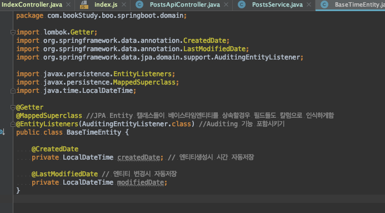Viewport: 385px width, 213px height.
Task: Click the class icon on PostsApiController.java tab
Action: (139, 4)
